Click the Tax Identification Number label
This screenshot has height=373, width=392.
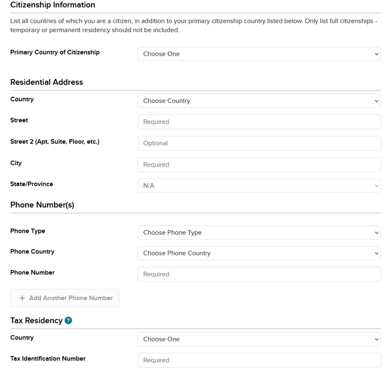(x=48, y=359)
